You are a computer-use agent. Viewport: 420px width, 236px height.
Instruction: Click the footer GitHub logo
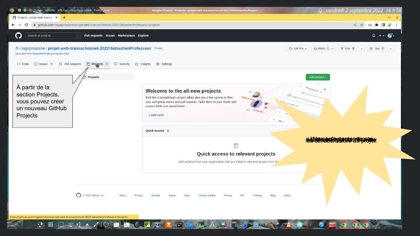coord(79,195)
